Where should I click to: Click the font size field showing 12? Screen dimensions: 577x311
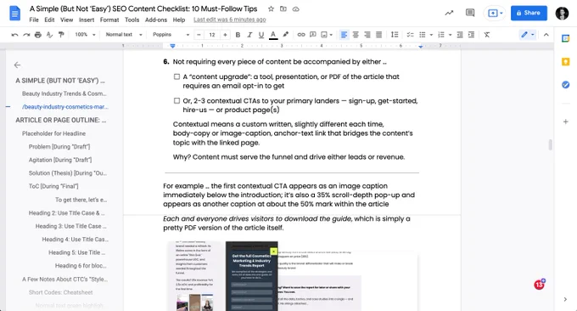(212, 35)
